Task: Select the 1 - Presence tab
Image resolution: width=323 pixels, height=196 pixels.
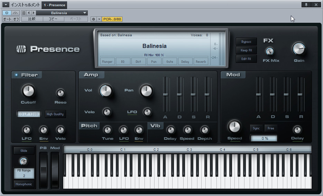Action: (x=54, y=5)
